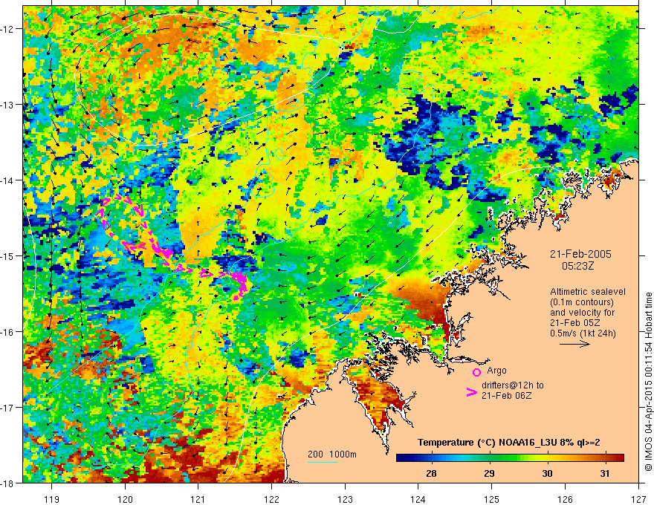
Task: Click the 'Argo' legend label
Action: [496, 371]
